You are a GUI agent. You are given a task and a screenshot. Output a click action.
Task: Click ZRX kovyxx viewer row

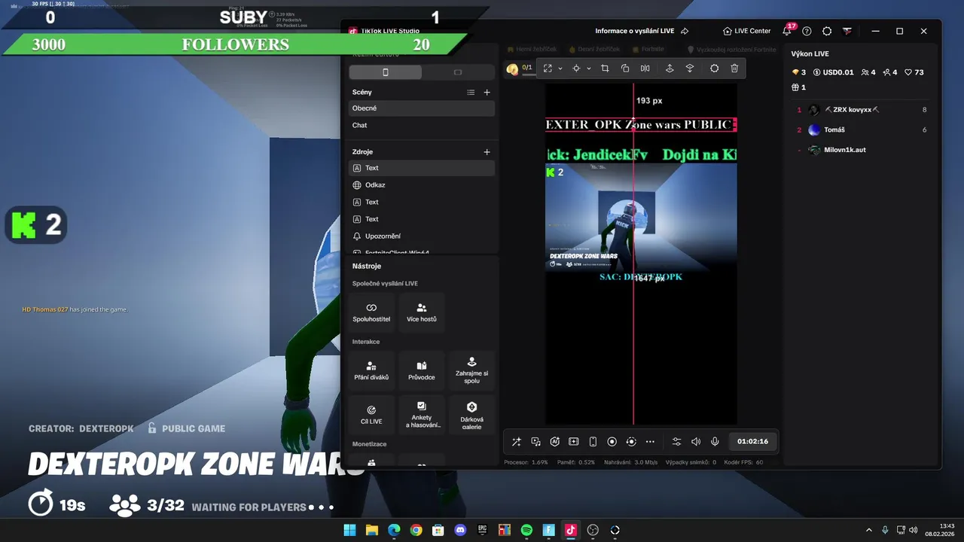point(862,110)
